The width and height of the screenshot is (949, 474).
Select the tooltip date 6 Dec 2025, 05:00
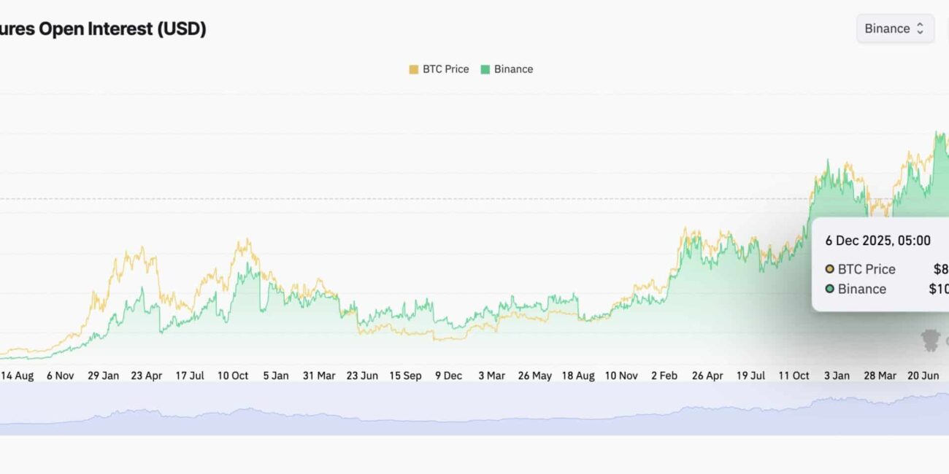tap(877, 241)
